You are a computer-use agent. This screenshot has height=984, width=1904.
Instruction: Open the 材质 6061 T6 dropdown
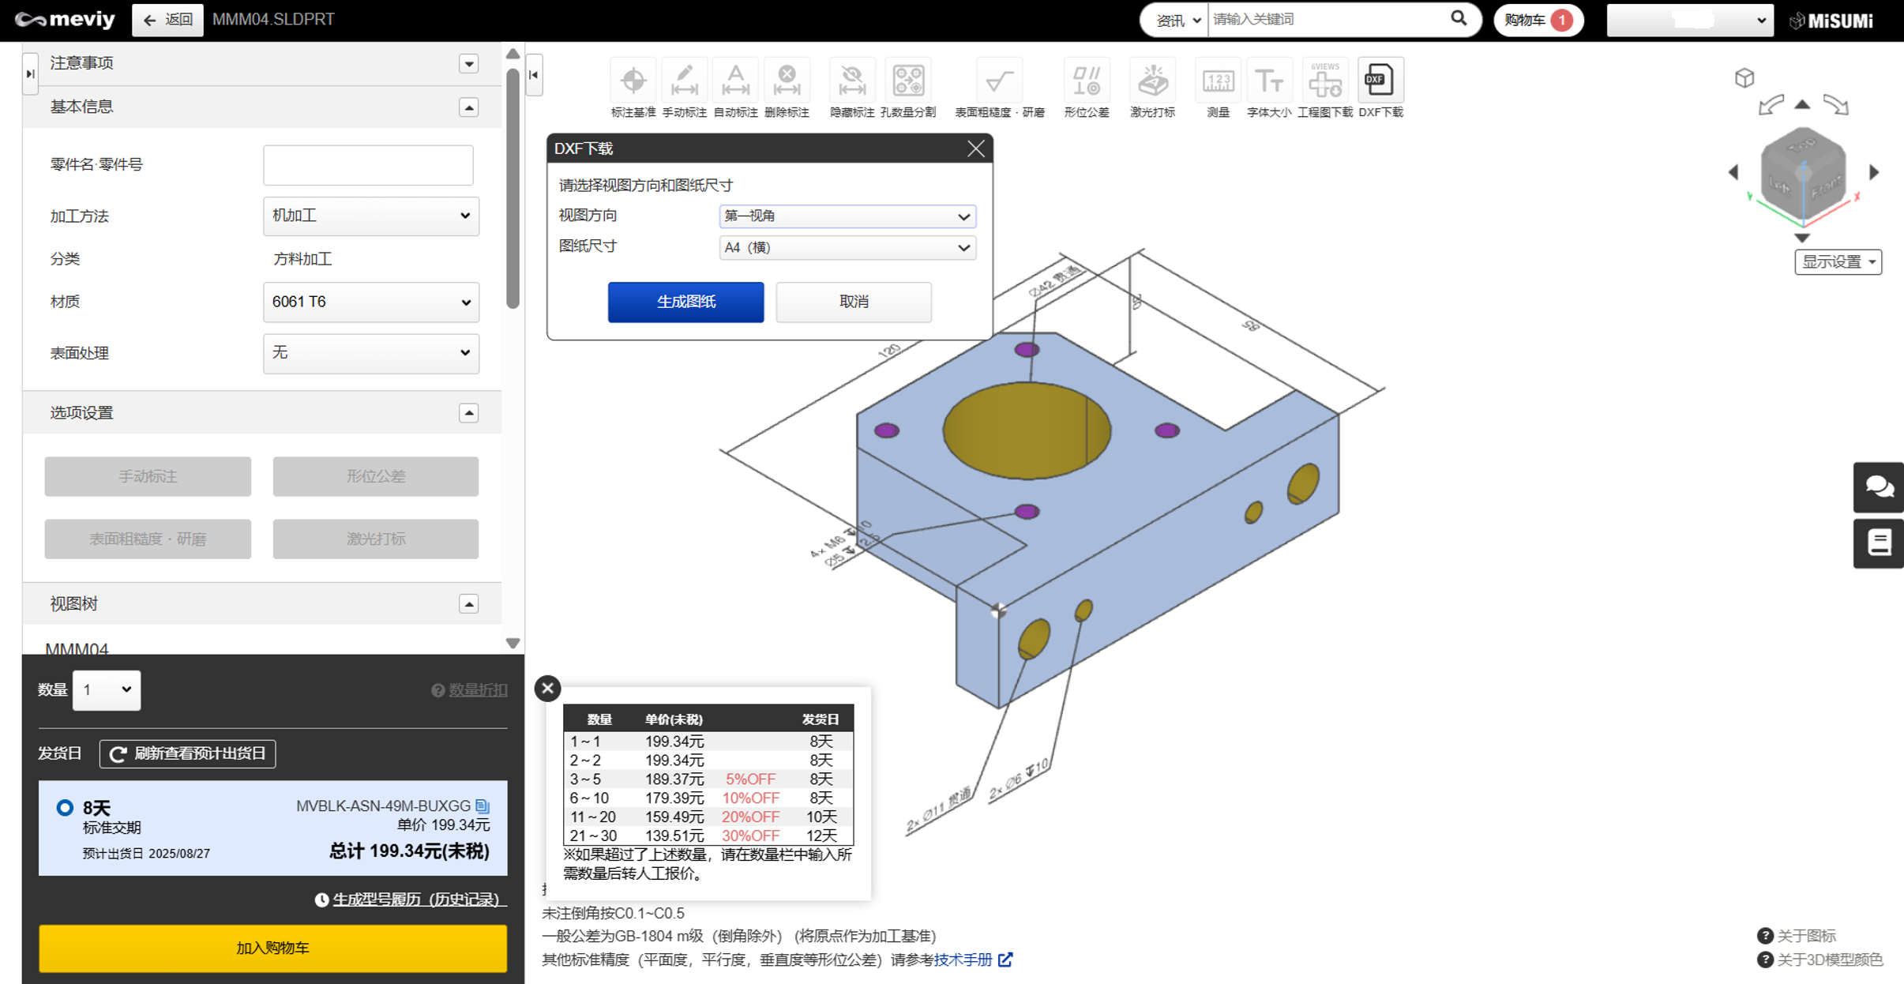click(x=370, y=302)
